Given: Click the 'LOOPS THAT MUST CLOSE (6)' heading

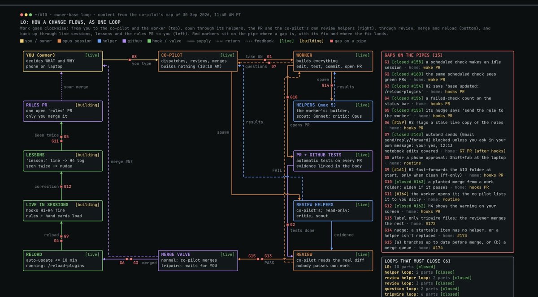Looking at the screenshot, I should pos(418,261).
